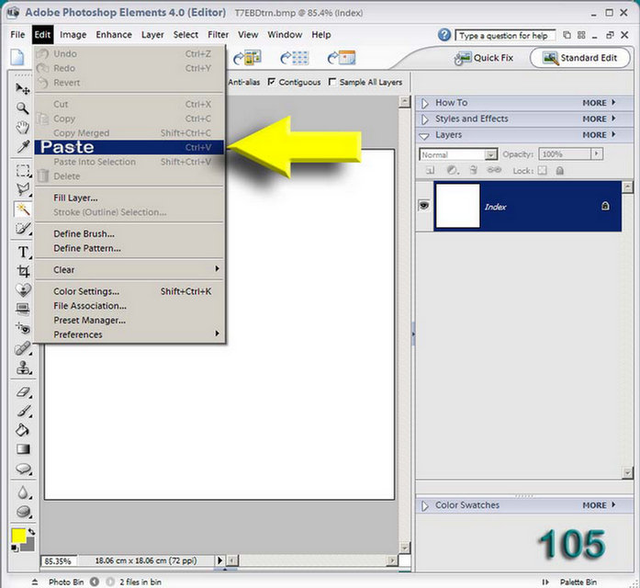The height and width of the screenshot is (588, 640).
Task: Select the Zoom tool magnifier
Action: click(x=22, y=108)
